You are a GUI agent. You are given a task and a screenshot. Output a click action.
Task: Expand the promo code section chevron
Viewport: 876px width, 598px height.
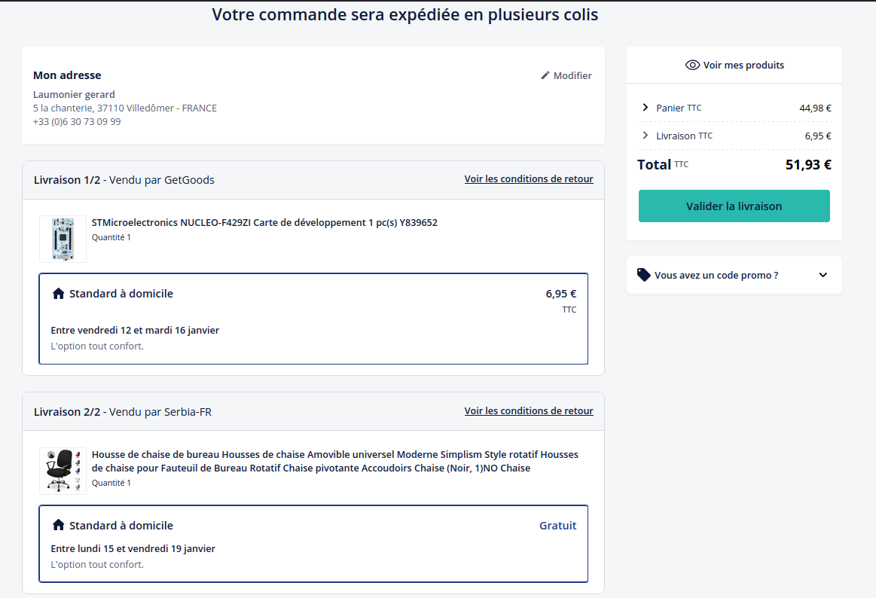click(823, 275)
